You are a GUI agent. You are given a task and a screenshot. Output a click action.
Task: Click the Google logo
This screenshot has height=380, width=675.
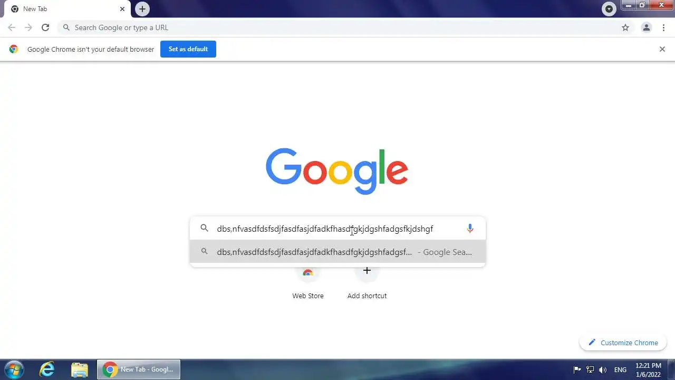click(337, 171)
